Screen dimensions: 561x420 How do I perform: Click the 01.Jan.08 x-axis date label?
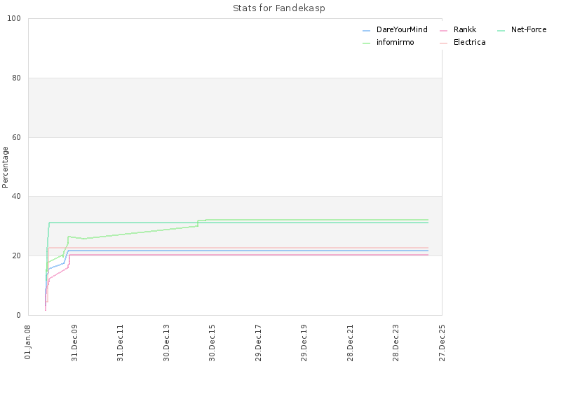27,342
